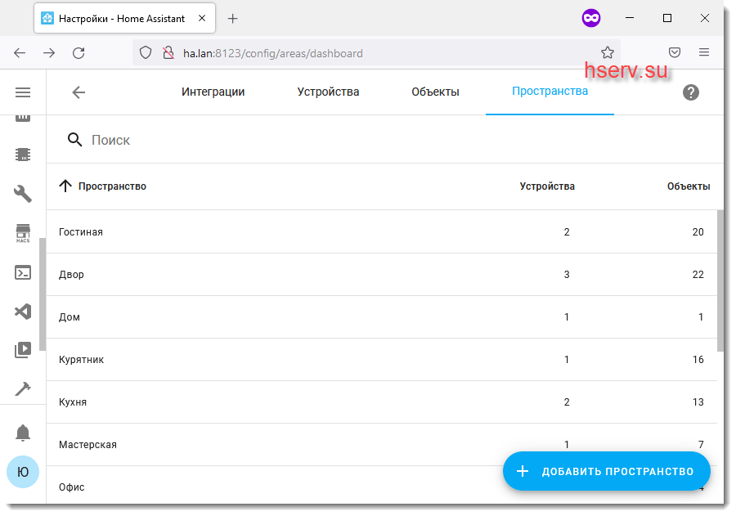The height and width of the screenshot is (516, 736).
Task: Sort by Объекты column header
Action: click(688, 186)
